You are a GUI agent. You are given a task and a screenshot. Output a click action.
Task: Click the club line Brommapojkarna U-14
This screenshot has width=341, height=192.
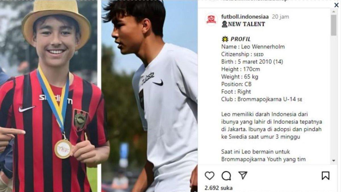[x=262, y=99]
